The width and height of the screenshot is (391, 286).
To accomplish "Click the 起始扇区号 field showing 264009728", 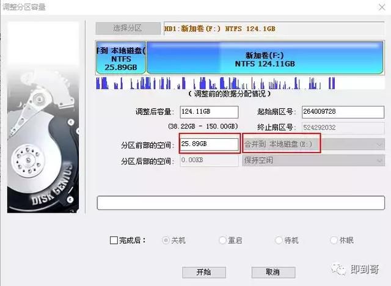I will pyautogui.click(x=343, y=112).
